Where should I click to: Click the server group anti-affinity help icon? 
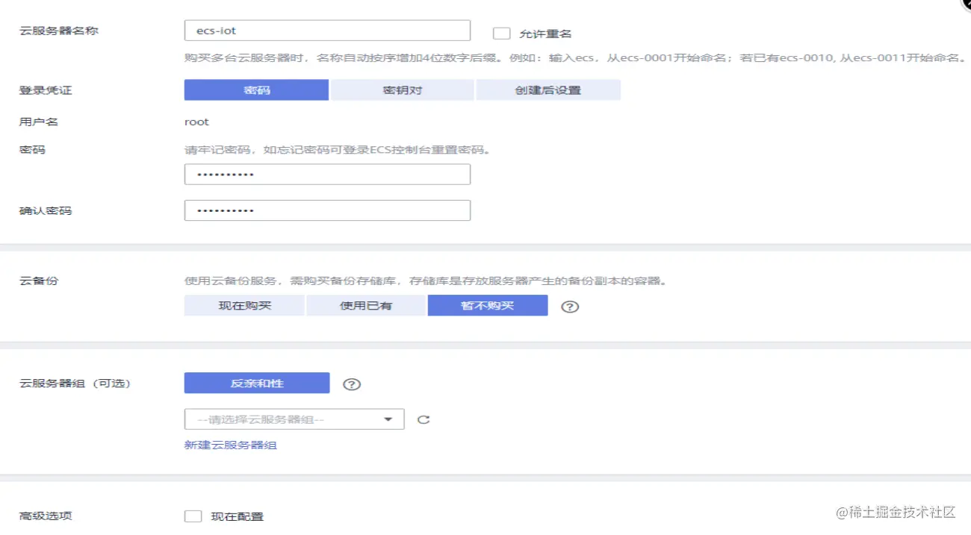[x=352, y=384]
